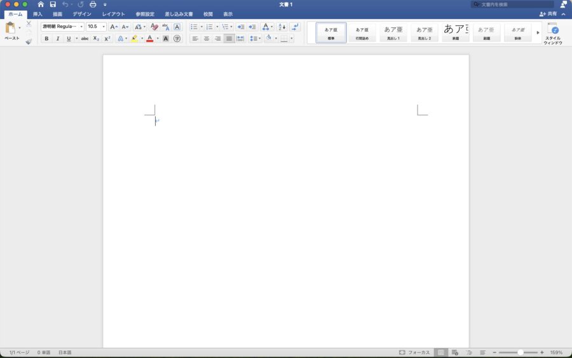Justify text alignment
Viewport: 572px width, 358px height.
229,39
